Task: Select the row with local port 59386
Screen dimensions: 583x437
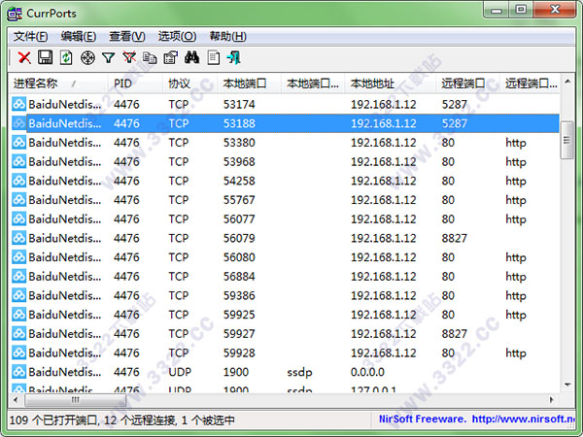Action: pos(285,295)
